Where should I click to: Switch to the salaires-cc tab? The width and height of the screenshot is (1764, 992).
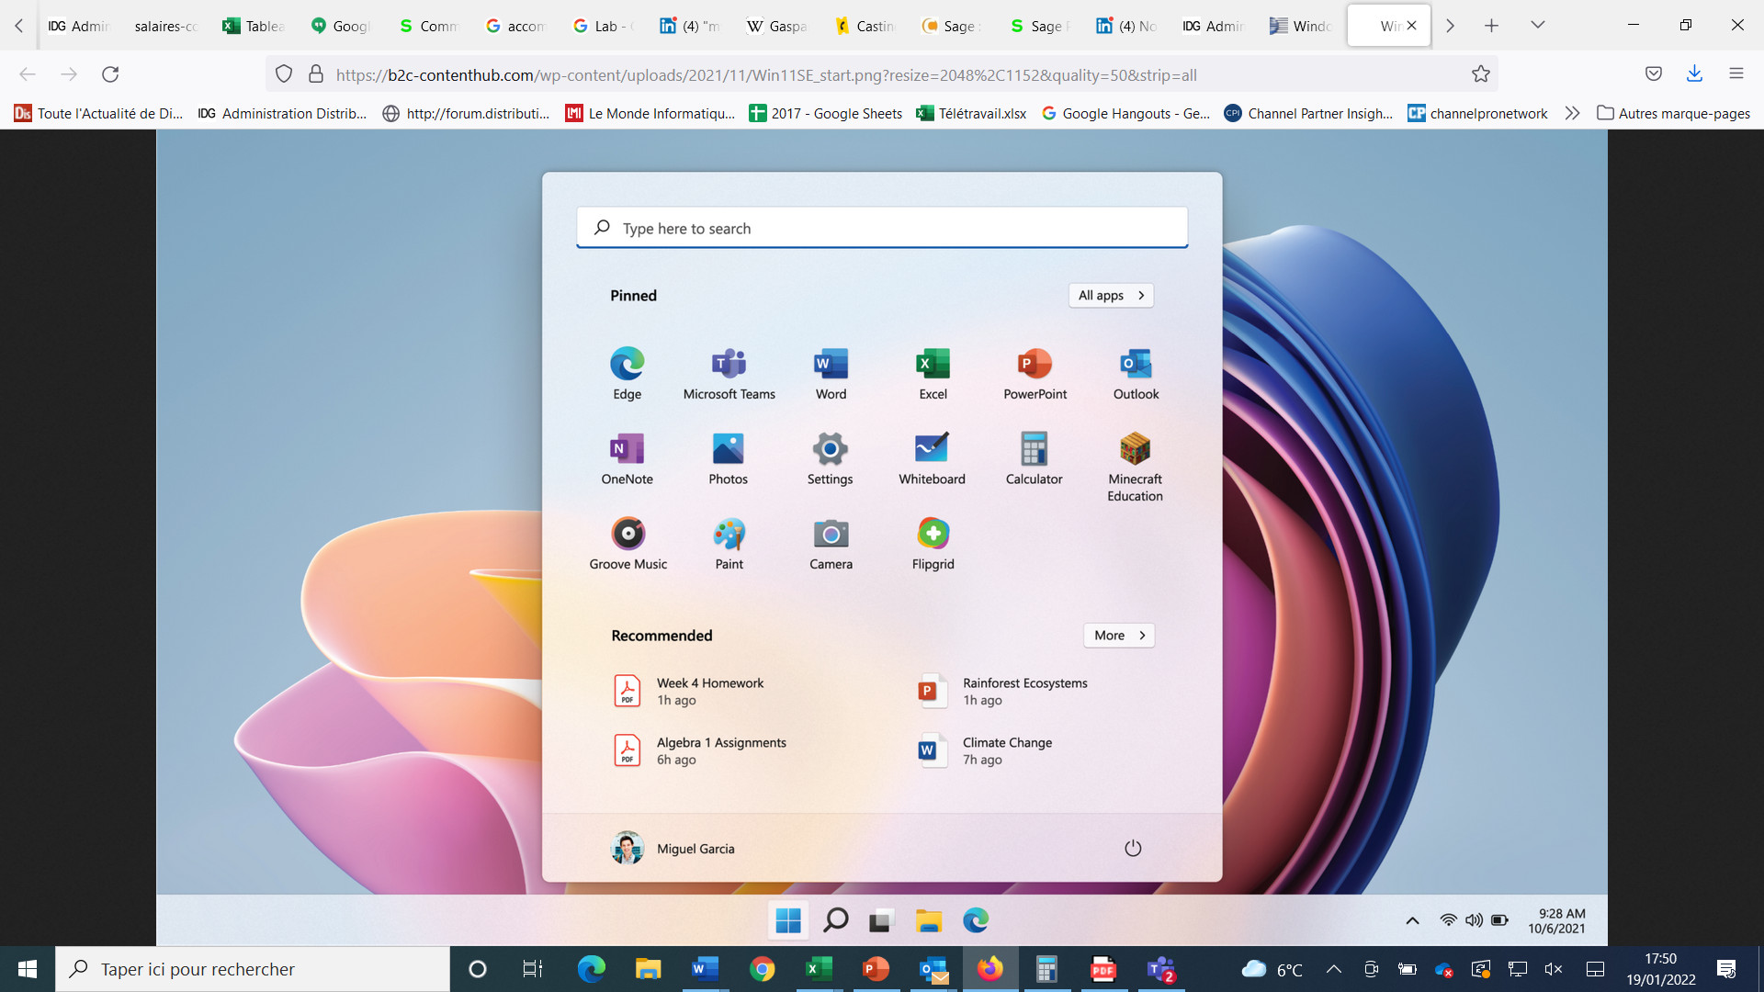(165, 26)
